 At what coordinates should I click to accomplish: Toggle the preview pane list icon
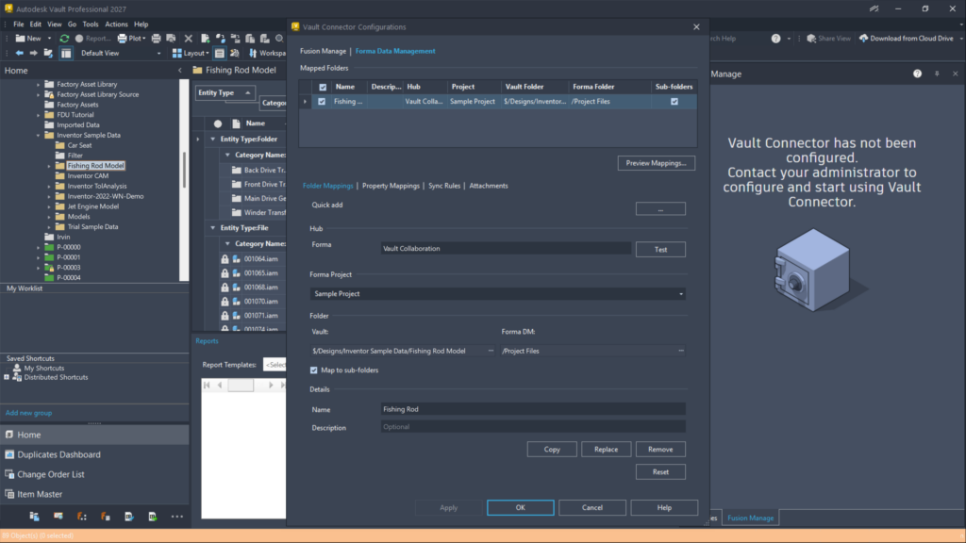[x=219, y=53]
